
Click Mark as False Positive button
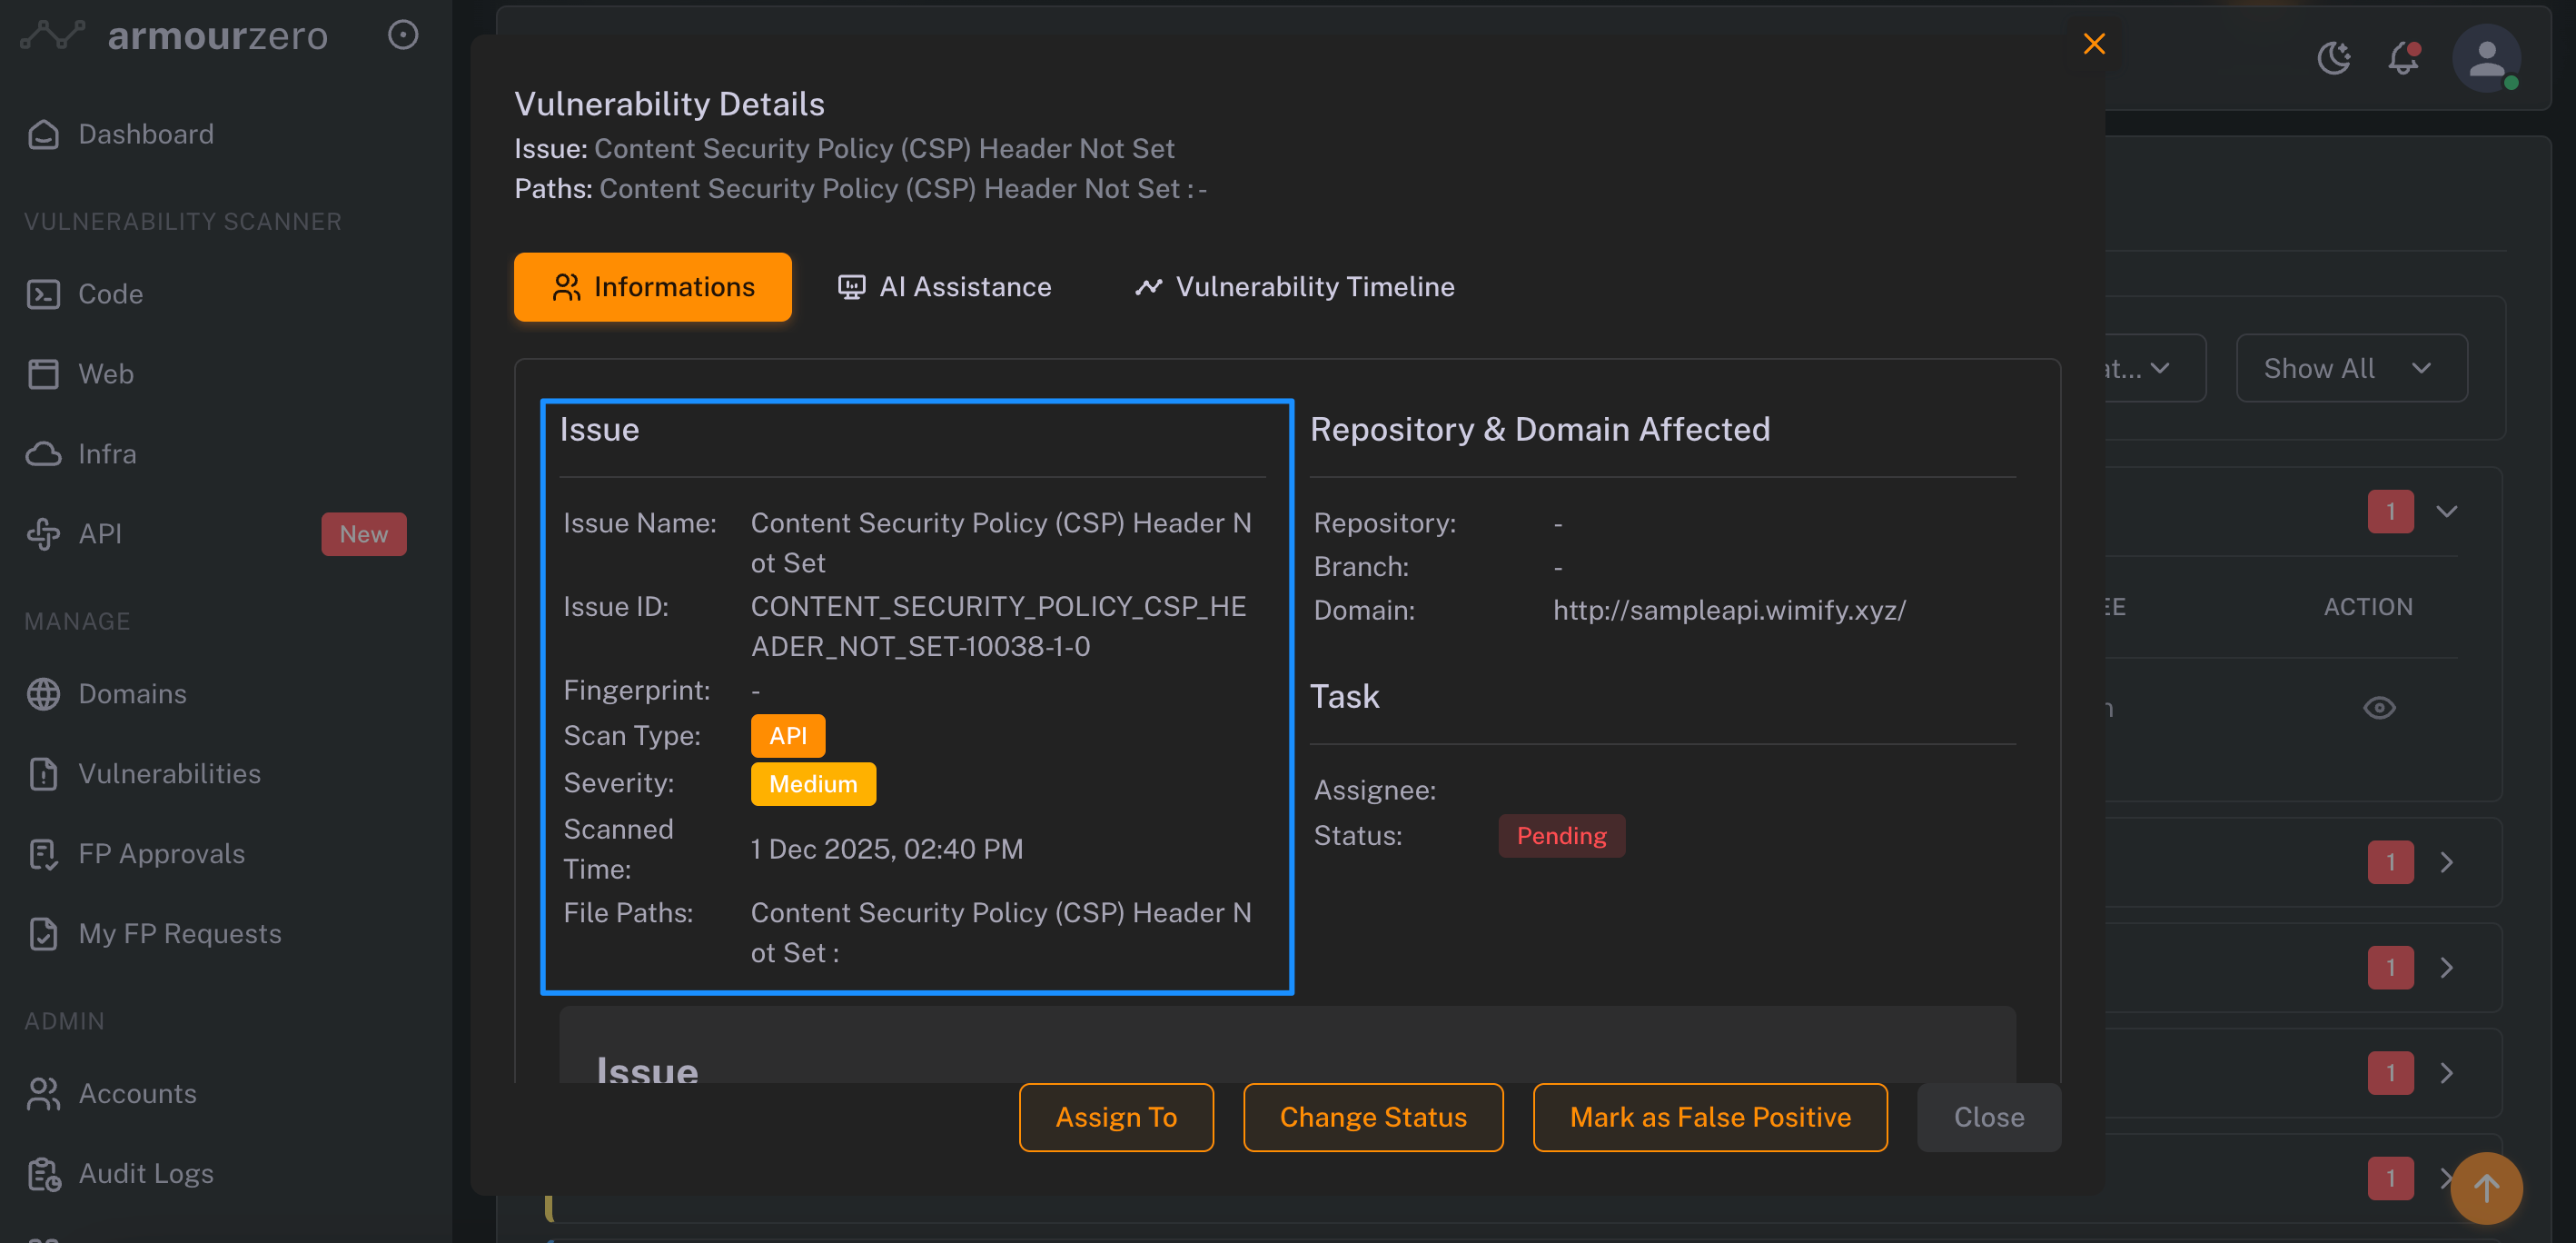click(x=1710, y=1117)
